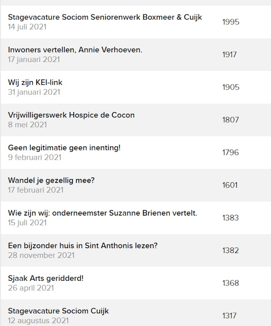Click the view count 1995
The height and width of the screenshot is (326, 271).
(231, 22)
